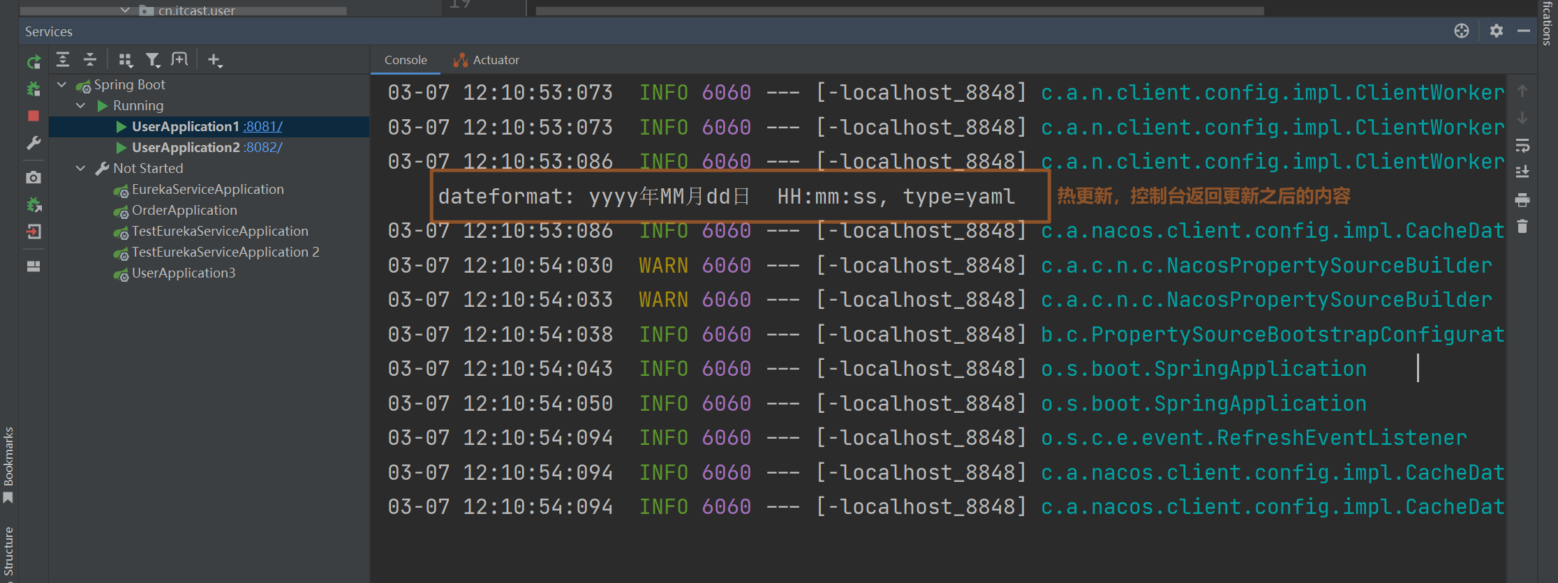
Task: Click the Expand All toolbar icon
Action: 63,60
